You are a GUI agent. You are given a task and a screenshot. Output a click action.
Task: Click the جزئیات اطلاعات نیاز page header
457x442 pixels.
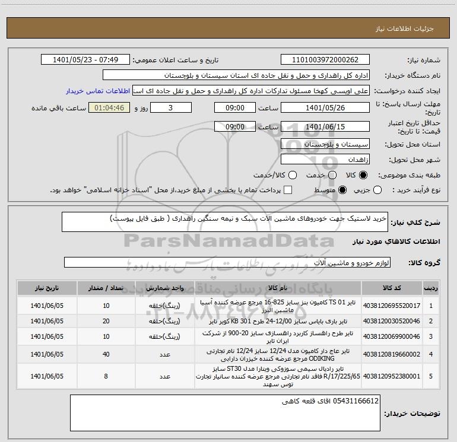coord(405,28)
